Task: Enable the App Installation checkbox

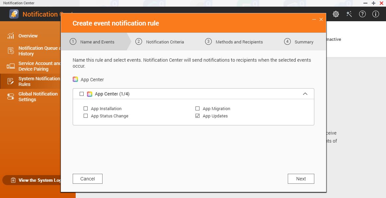Action: 86,108
